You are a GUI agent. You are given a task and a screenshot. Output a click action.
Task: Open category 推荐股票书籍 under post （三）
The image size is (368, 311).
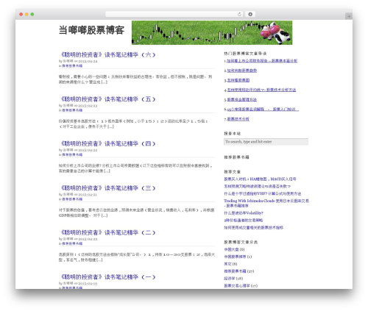pos(72,199)
